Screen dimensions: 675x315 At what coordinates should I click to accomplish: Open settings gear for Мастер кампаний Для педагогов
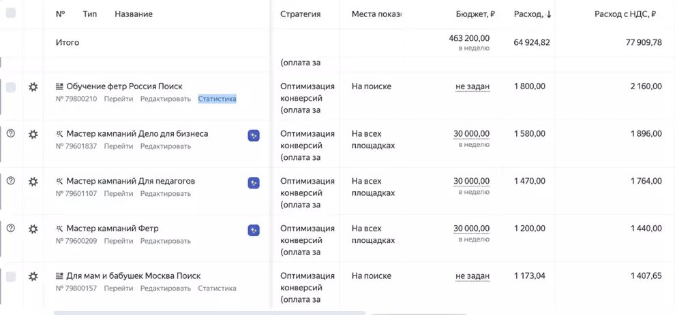[x=33, y=182]
